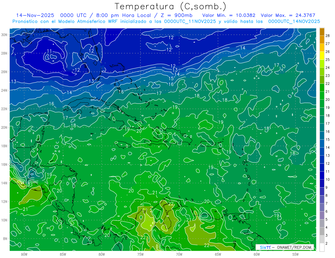Click the yellow band in the color scale
This screenshot has width=335, height=258.
click(x=322, y=56)
